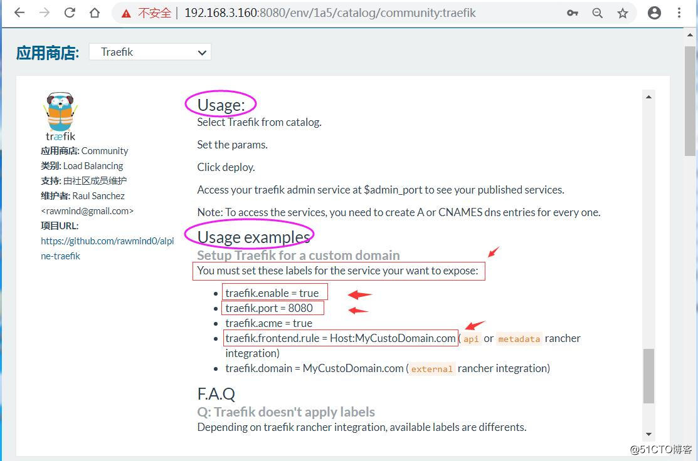Image resolution: width=698 pixels, height=461 pixels.
Task: Click the 'traefik.acme = true' label line
Action: coord(268,323)
